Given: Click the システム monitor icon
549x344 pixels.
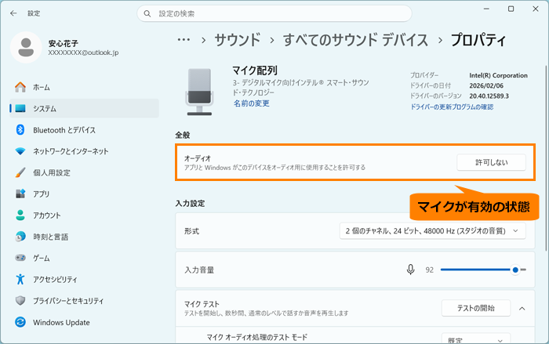Looking at the screenshot, I should point(20,108).
